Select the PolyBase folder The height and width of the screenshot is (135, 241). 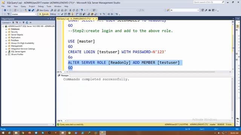(15, 40)
